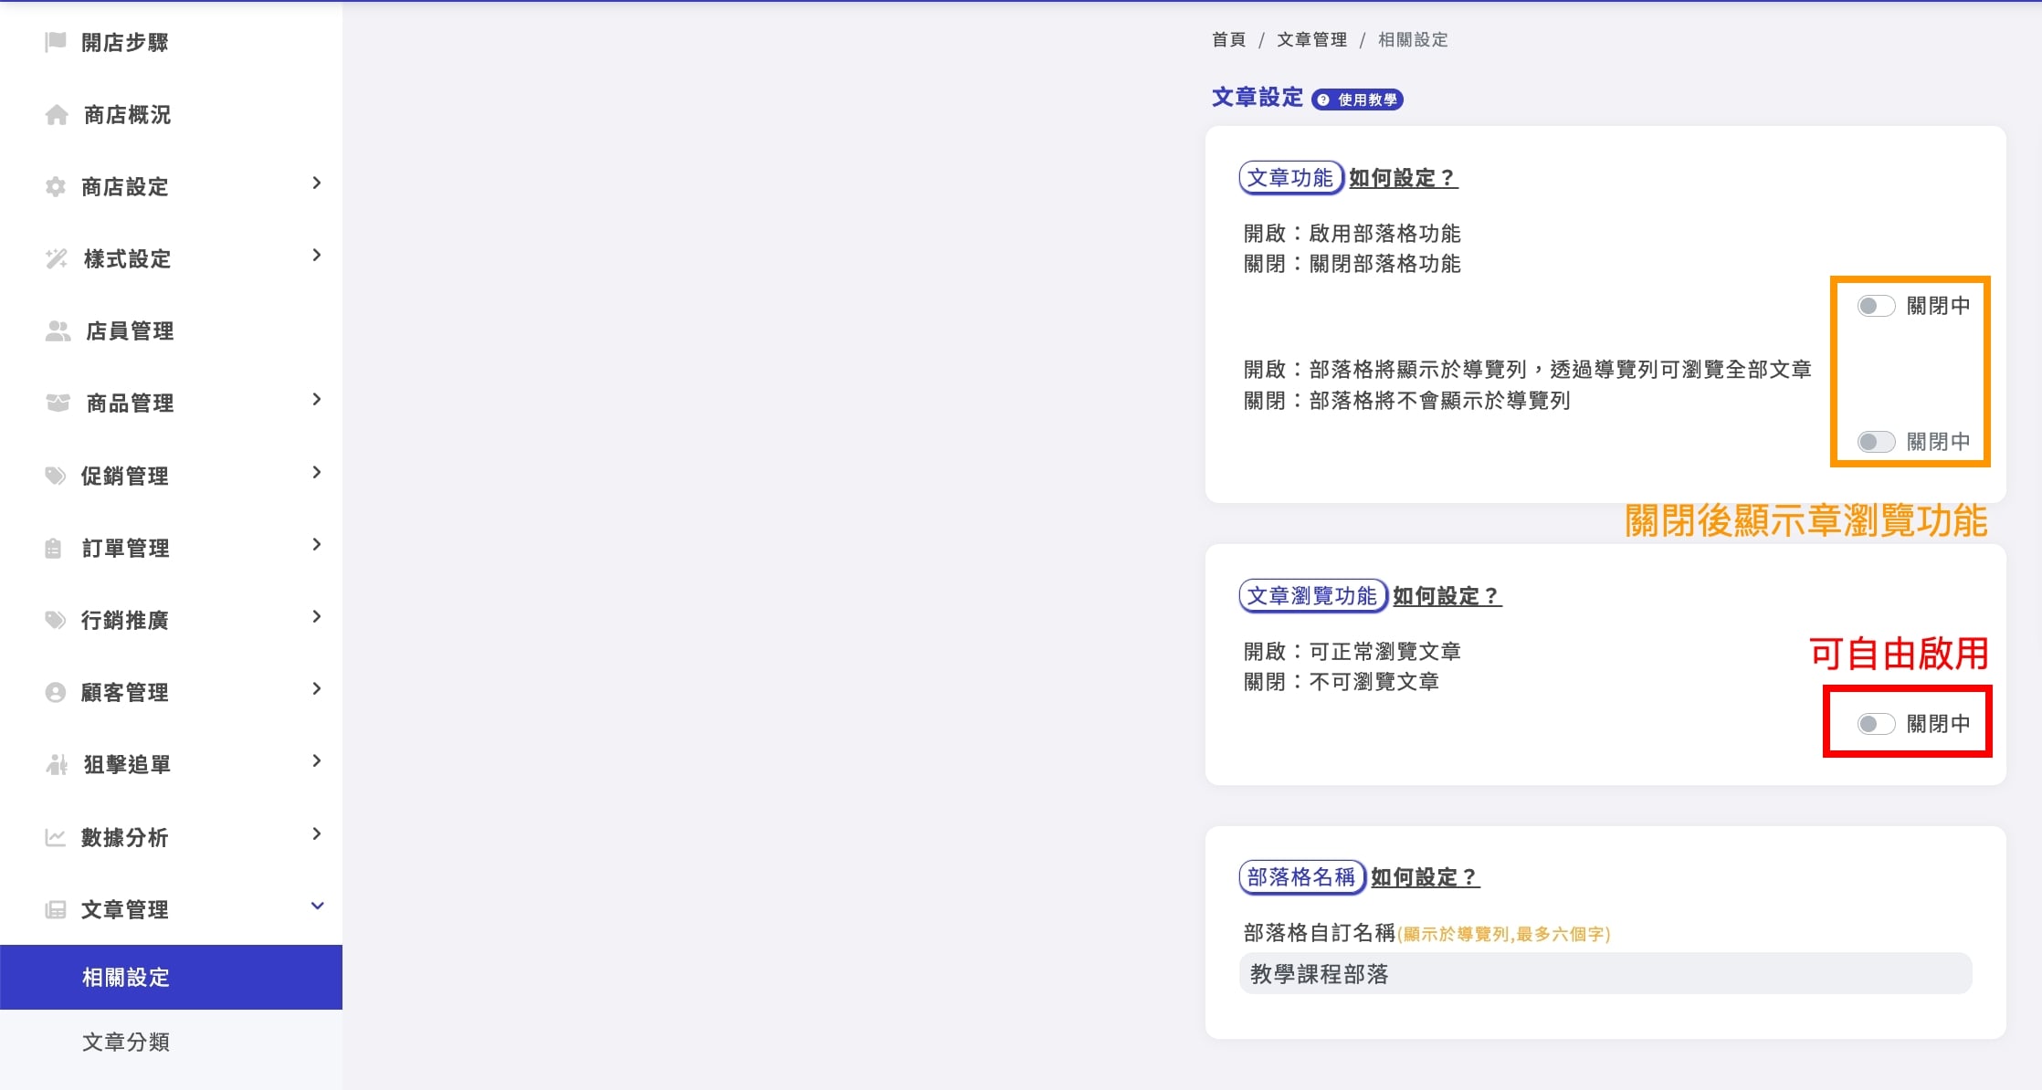Open 如何設定？ link next to 文章瀏覽功能
Screen dimensions: 2042x1090
click(1447, 596)
